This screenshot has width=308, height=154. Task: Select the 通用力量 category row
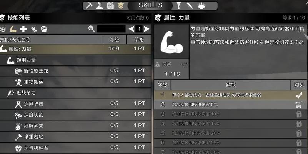click(x=75, y=60)
